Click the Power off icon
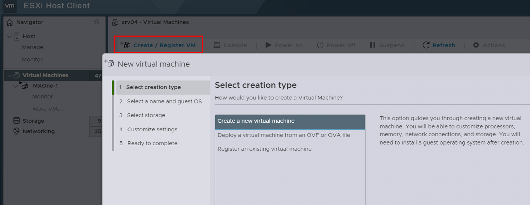 click(x=320, y=45)
